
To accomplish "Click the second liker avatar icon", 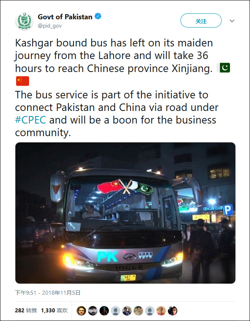I will click(x=93, y=311).
